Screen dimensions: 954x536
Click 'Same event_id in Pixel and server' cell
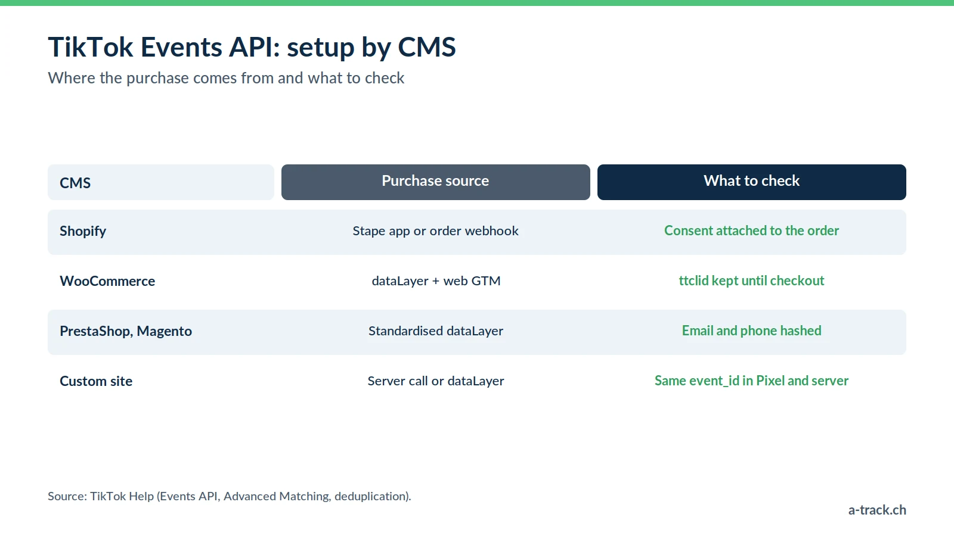pos(752,381)
